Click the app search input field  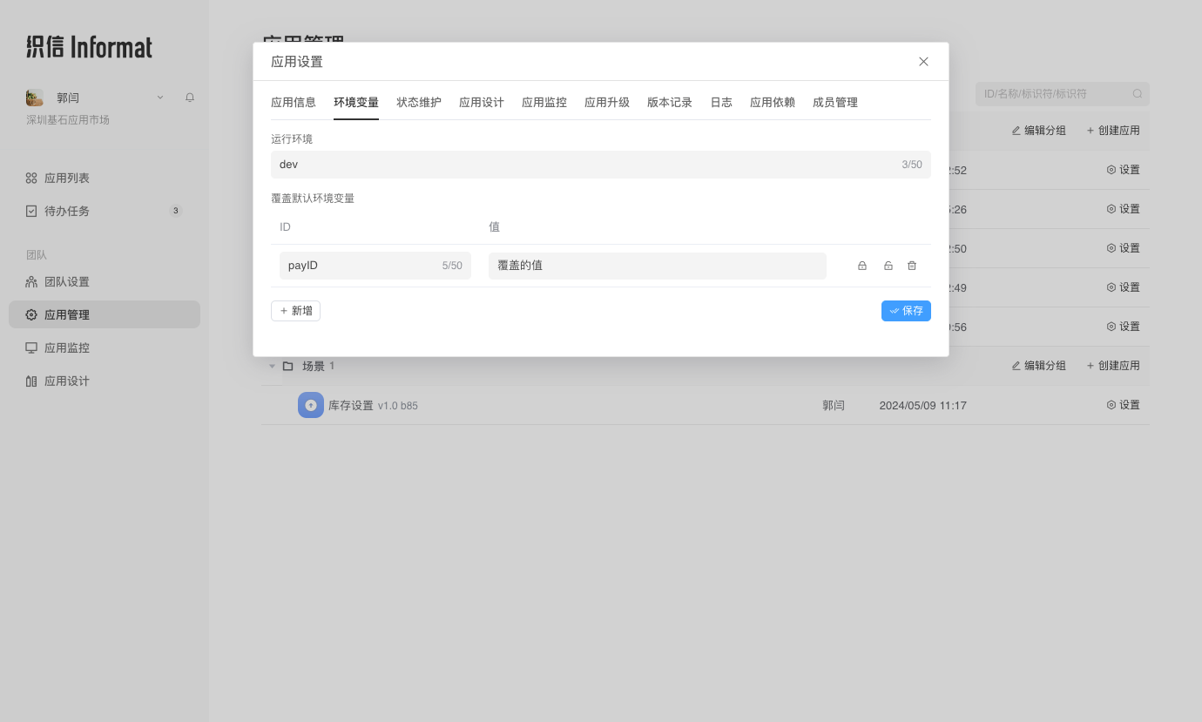1054,93
